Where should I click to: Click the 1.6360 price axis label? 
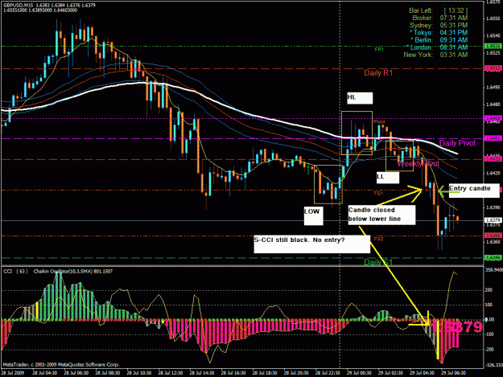pos(493,242)
